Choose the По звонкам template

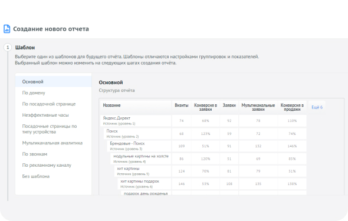click(54, 154)
